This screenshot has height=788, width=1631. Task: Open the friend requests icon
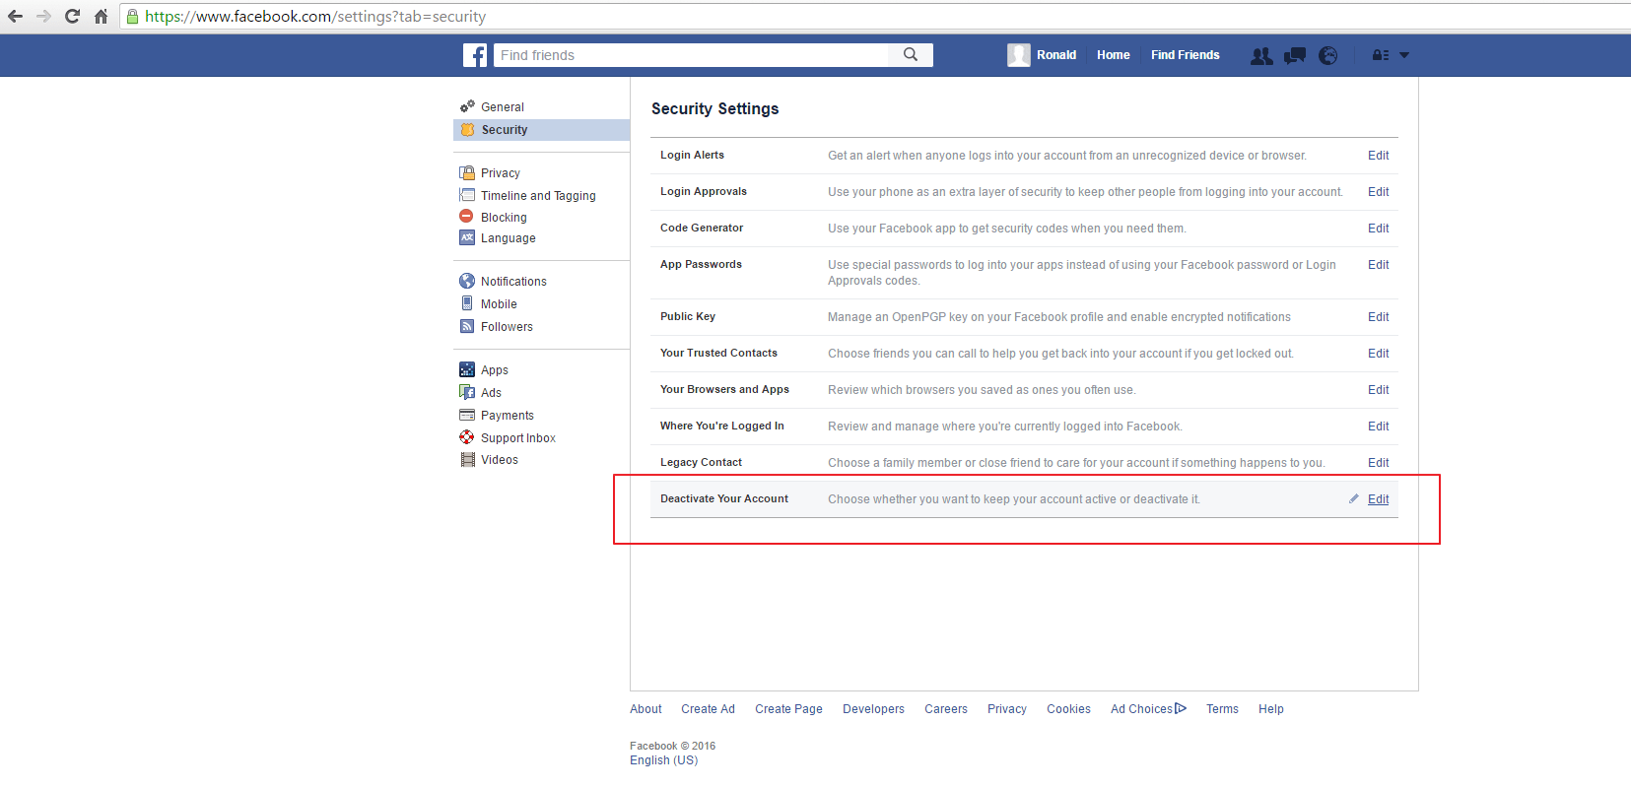coord(1261,56)
